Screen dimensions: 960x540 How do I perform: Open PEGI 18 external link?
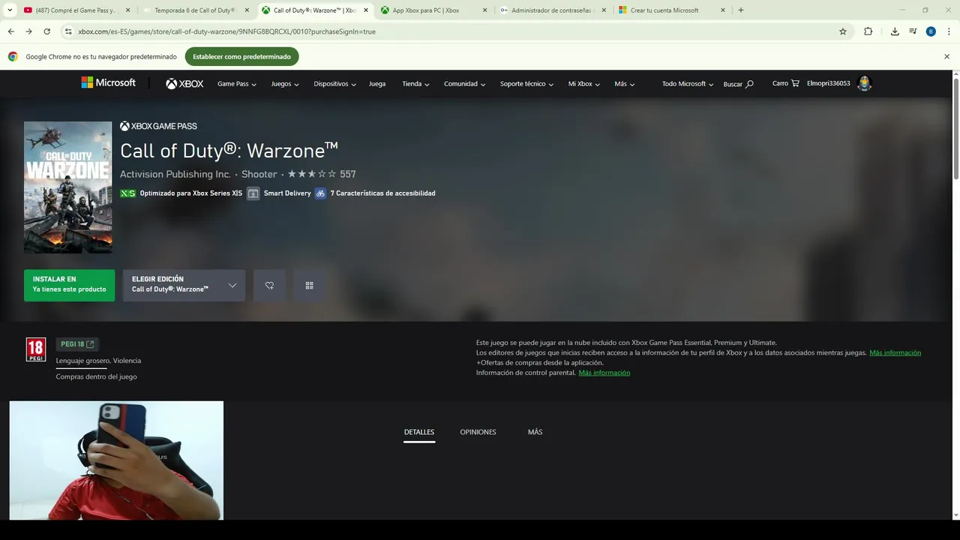tap(77, 344)
